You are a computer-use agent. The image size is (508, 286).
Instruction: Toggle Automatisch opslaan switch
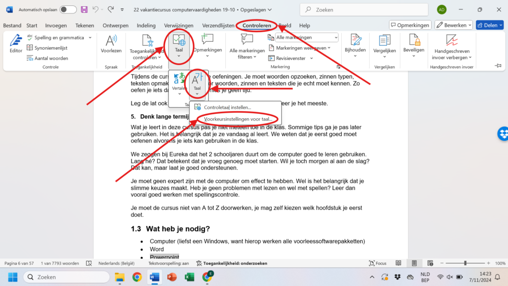[68, 9]
